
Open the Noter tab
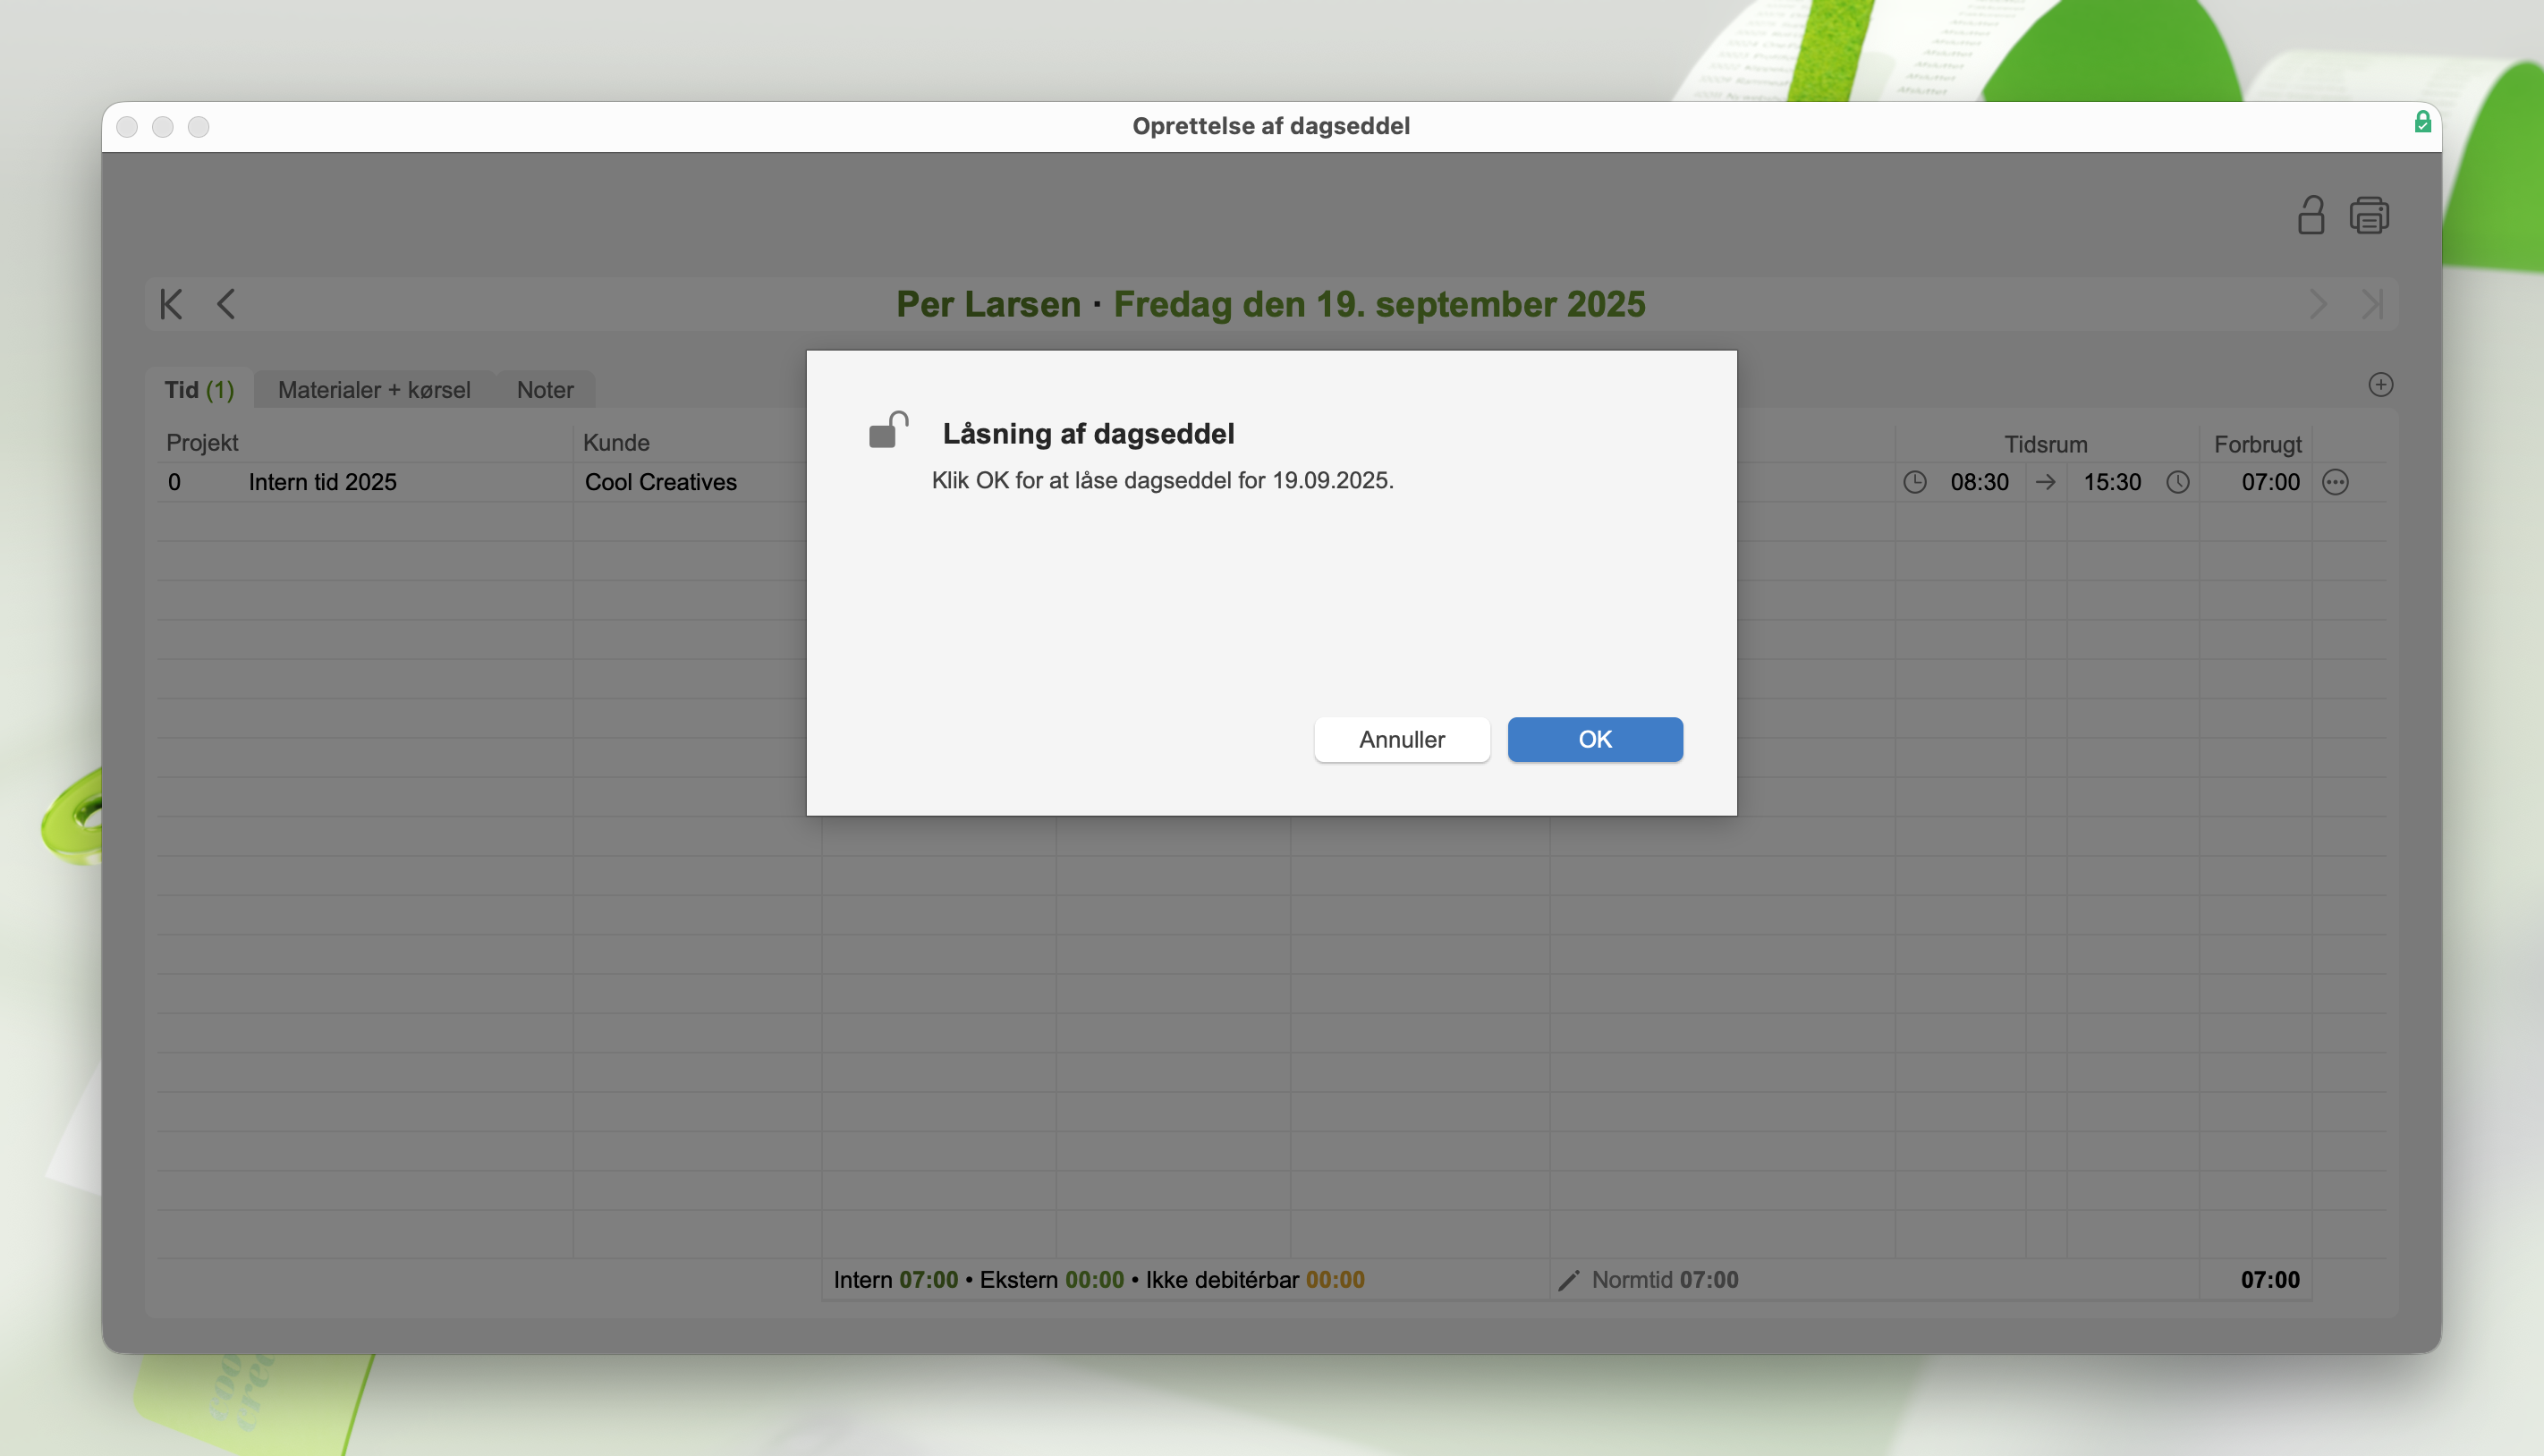545,390
